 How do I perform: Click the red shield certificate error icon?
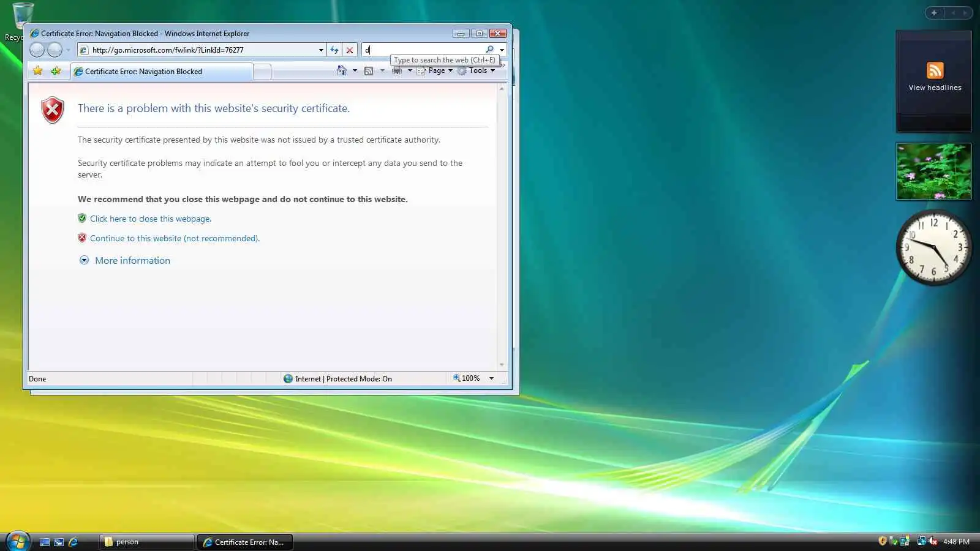pos(53,110)
